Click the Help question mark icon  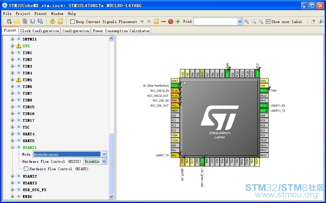[313, 22]
